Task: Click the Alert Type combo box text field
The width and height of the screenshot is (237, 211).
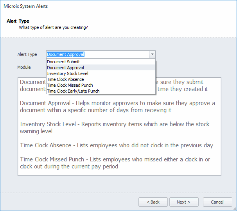Action: pyautogui.click(x=97, y=54)
